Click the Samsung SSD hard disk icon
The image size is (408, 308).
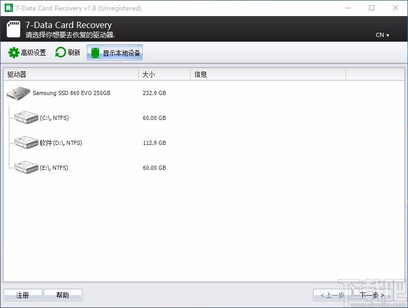[19, 93]
